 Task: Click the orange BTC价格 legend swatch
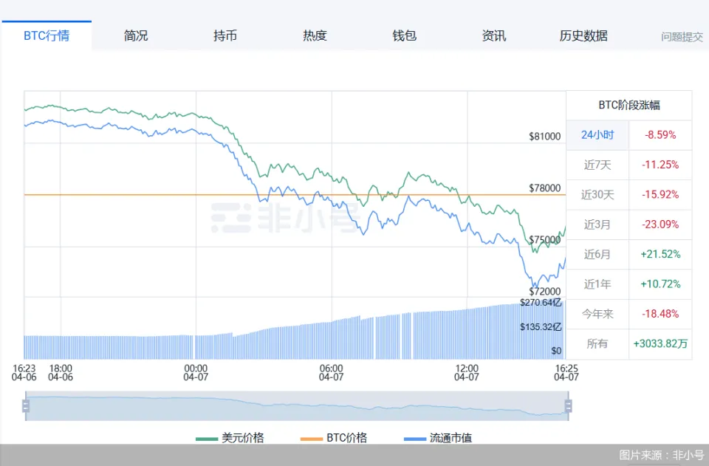tap(312, 439)
